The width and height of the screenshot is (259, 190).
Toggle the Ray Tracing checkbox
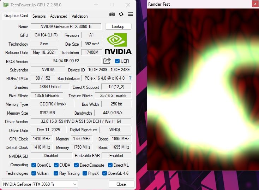[56, 173]
